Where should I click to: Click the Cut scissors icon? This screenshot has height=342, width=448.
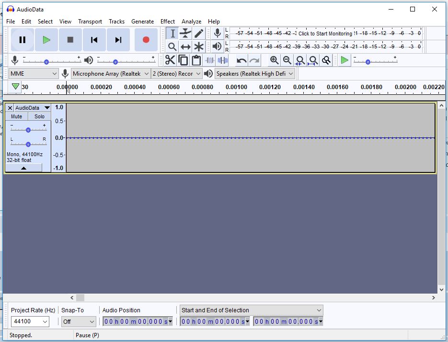coord(170,60)
